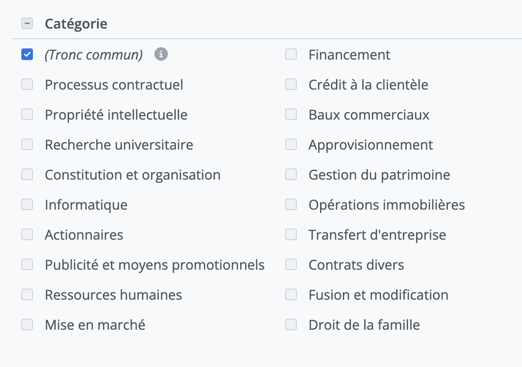
Task: Click the Contrats divers label
Action: (x=356, y=265)
